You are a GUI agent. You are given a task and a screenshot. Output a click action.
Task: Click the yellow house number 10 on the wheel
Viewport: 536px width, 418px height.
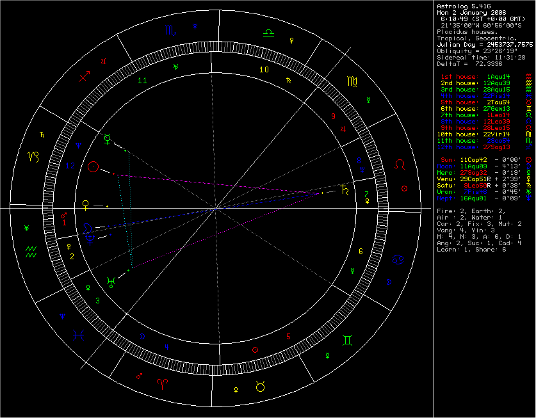tap(264, 70)
